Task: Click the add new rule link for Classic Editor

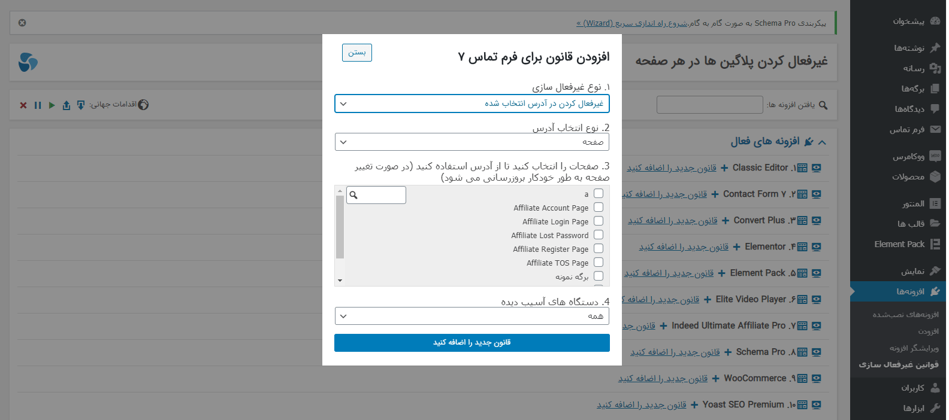Action: 672,168
